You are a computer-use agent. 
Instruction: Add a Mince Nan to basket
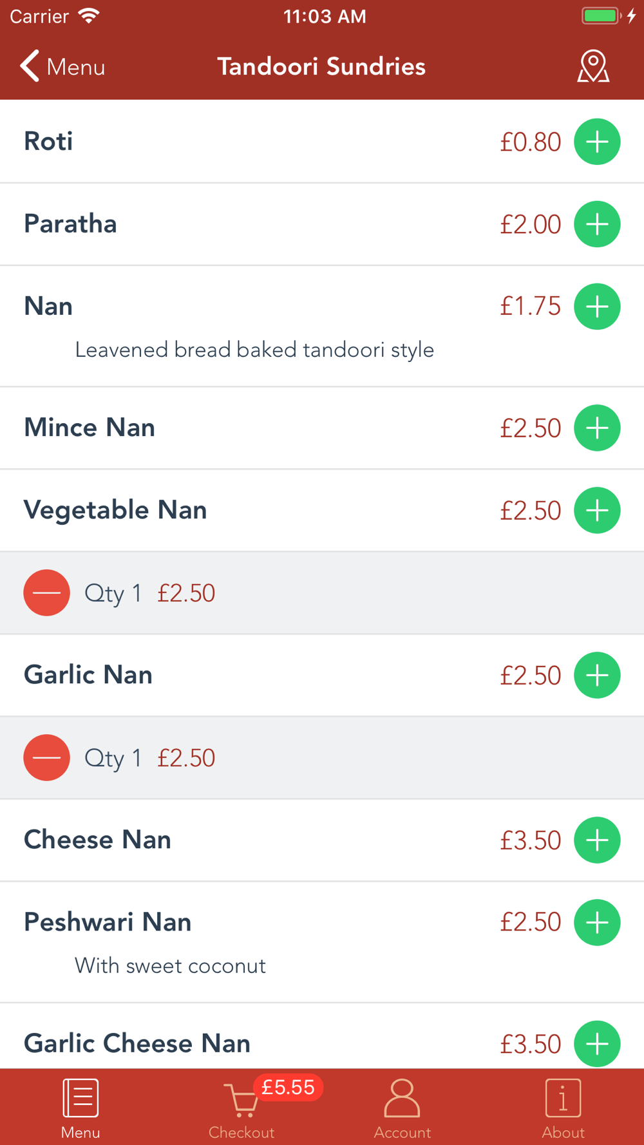[x=597, y=428]
